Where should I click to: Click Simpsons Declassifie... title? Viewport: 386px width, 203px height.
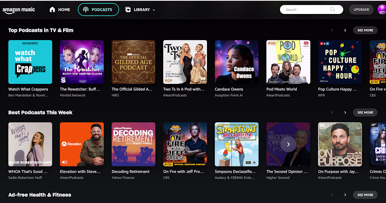235,171
